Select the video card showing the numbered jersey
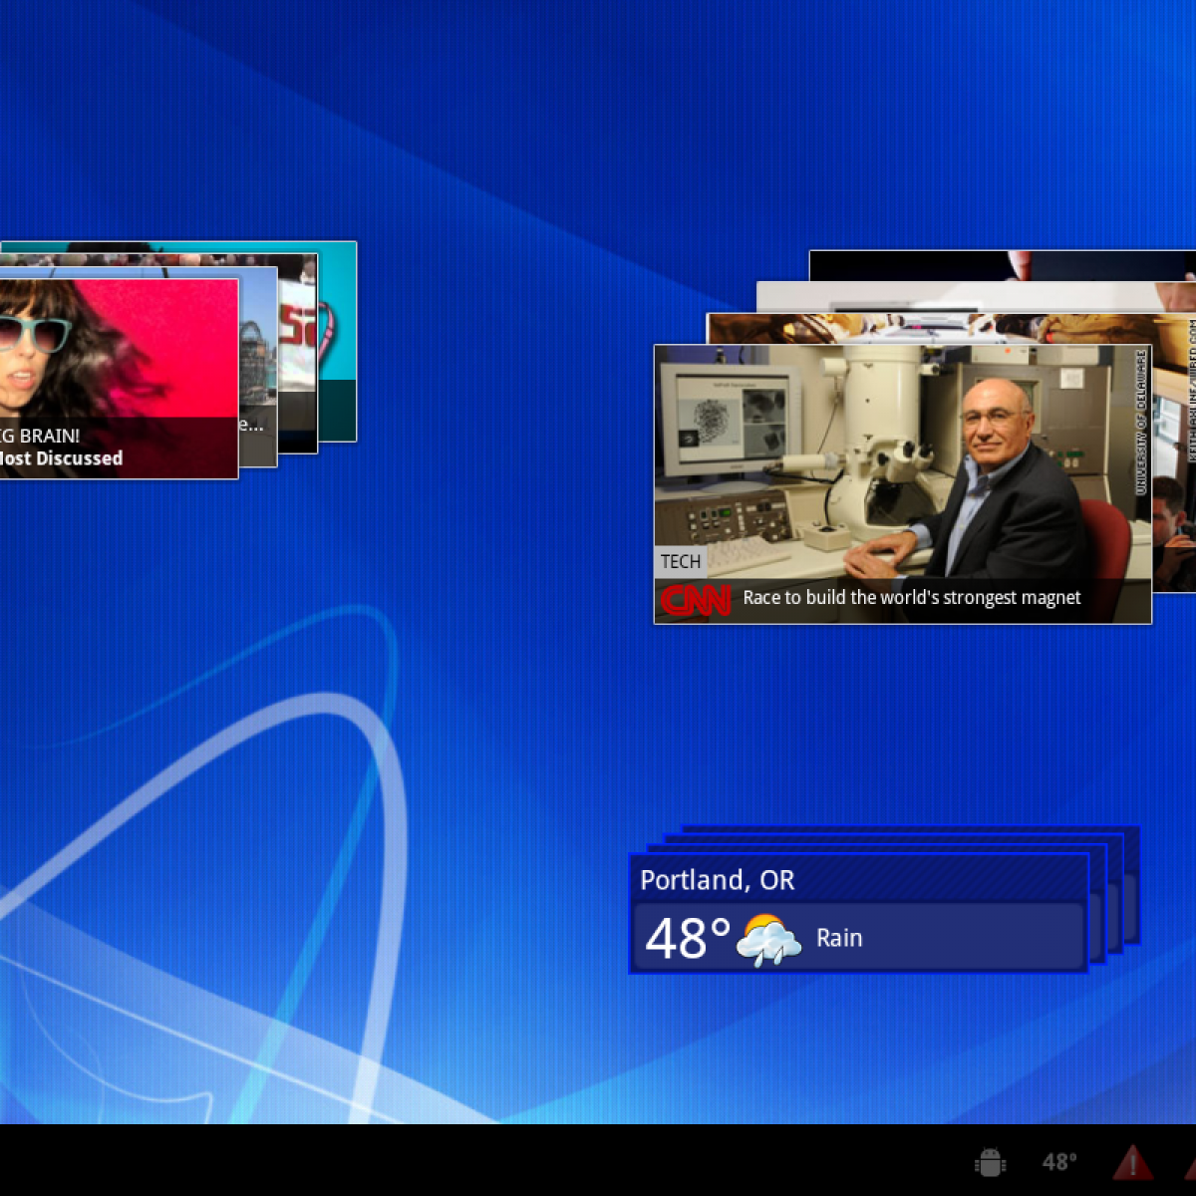 click(297, 329)
